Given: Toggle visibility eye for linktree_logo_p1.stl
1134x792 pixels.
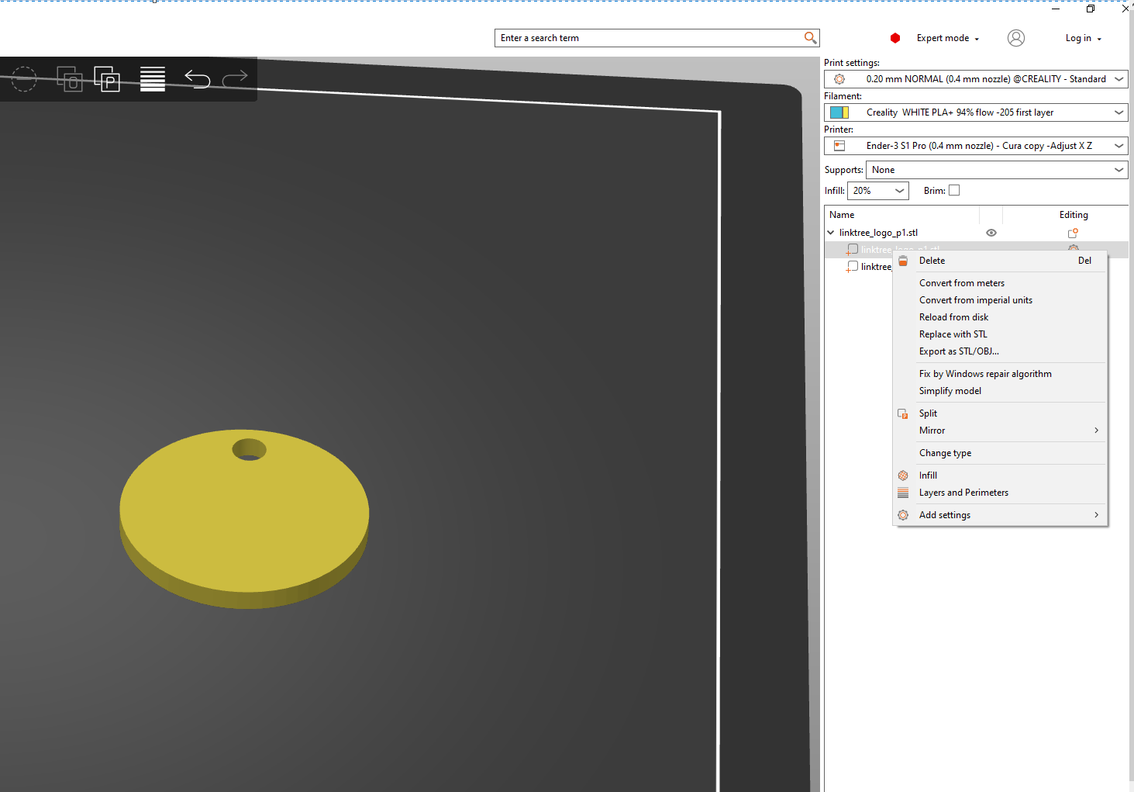Looking at the screenshot, I should [x=991, y=233].
